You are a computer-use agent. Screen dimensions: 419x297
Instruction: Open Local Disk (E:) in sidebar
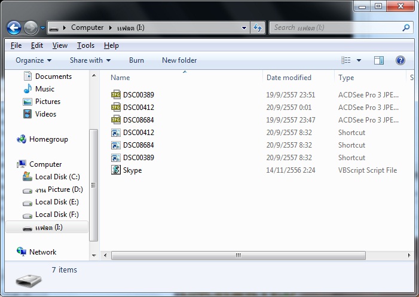coord(51,202)
